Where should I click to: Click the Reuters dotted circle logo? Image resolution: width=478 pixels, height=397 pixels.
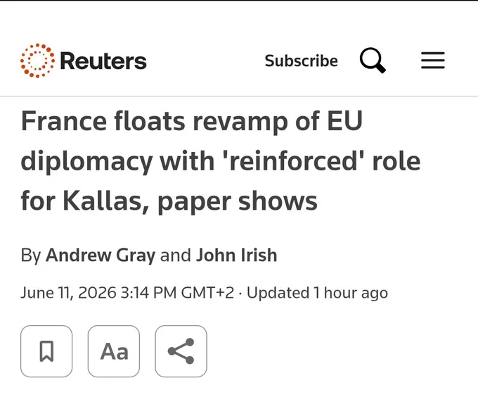(37, 61)
